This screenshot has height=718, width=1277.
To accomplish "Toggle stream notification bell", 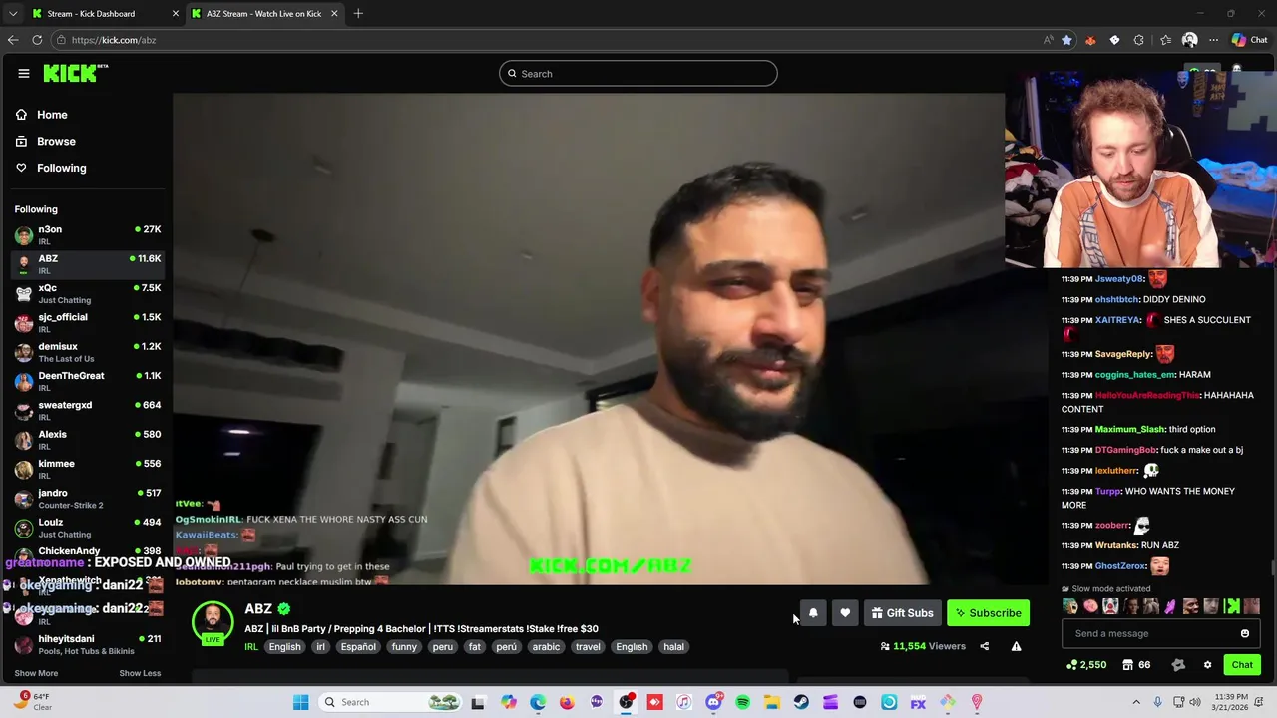I will click(x=813, y=613).
